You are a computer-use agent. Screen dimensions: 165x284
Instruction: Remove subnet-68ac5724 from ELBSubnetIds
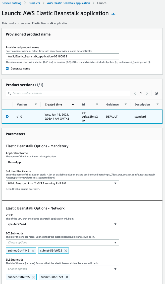click(x=67, y=277)
